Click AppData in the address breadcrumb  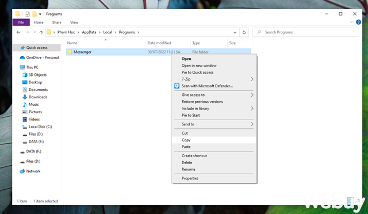89,32
